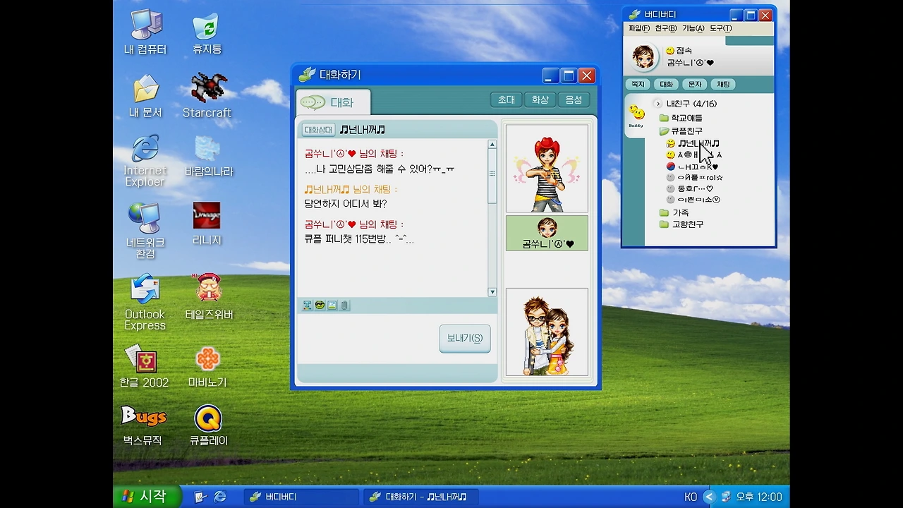Click the image insert icon in chat toolbar
This screenshot has height=508, width=903.
point(332,306)
